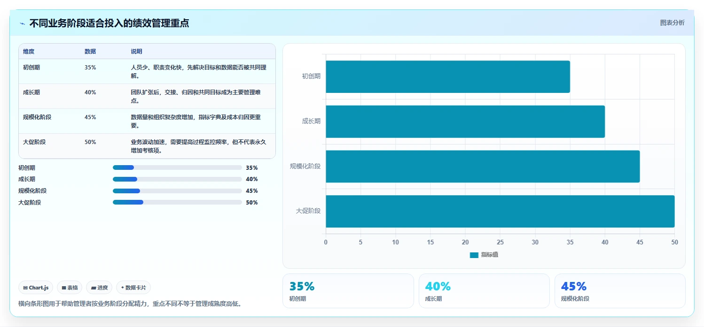Click the lightning icon beside the title

(23, 23)
